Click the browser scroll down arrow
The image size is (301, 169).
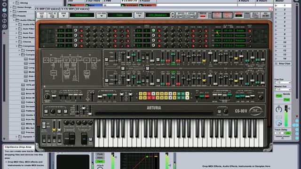(x=4, y=139)
